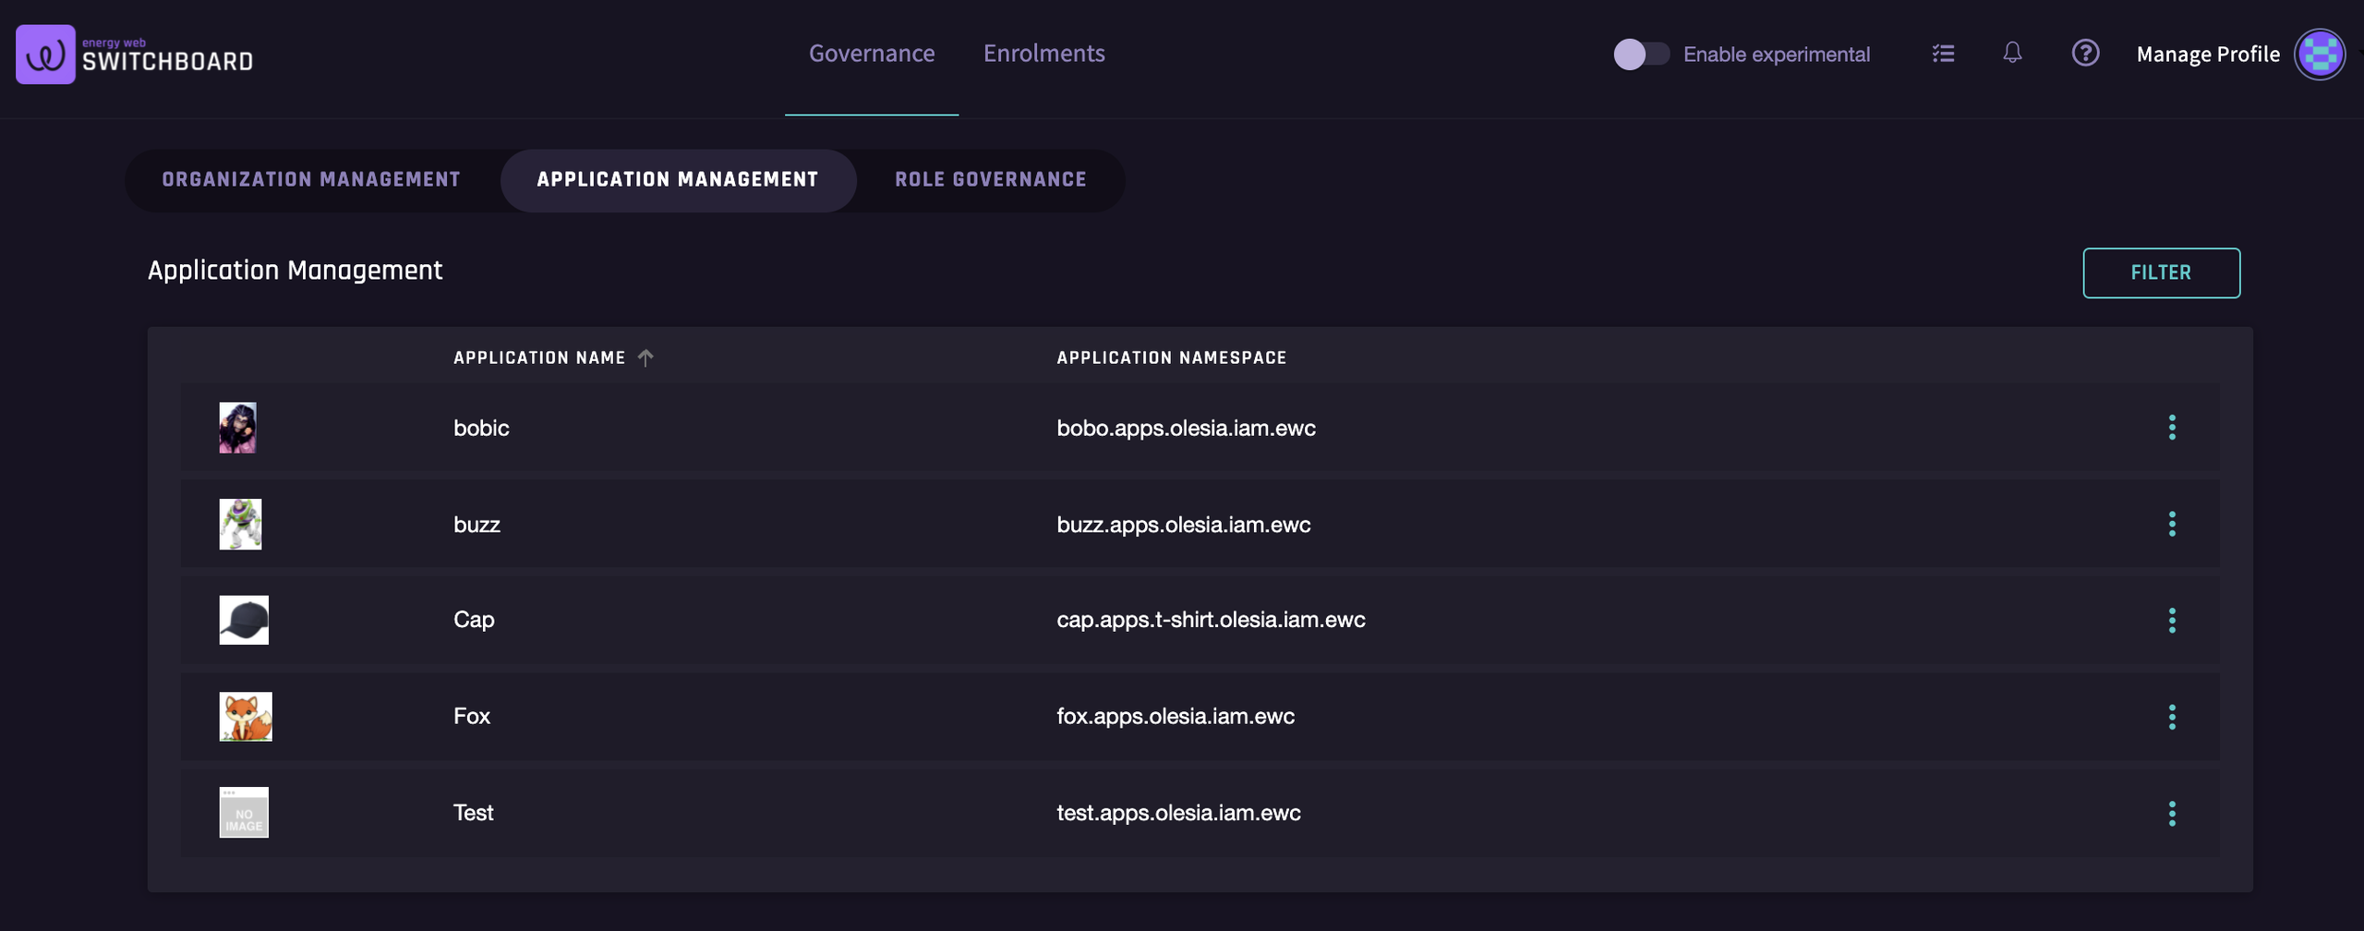The image size is (2364, 931).
Task: Open the three-dot menu for bobic
Action: (2172, 428)
